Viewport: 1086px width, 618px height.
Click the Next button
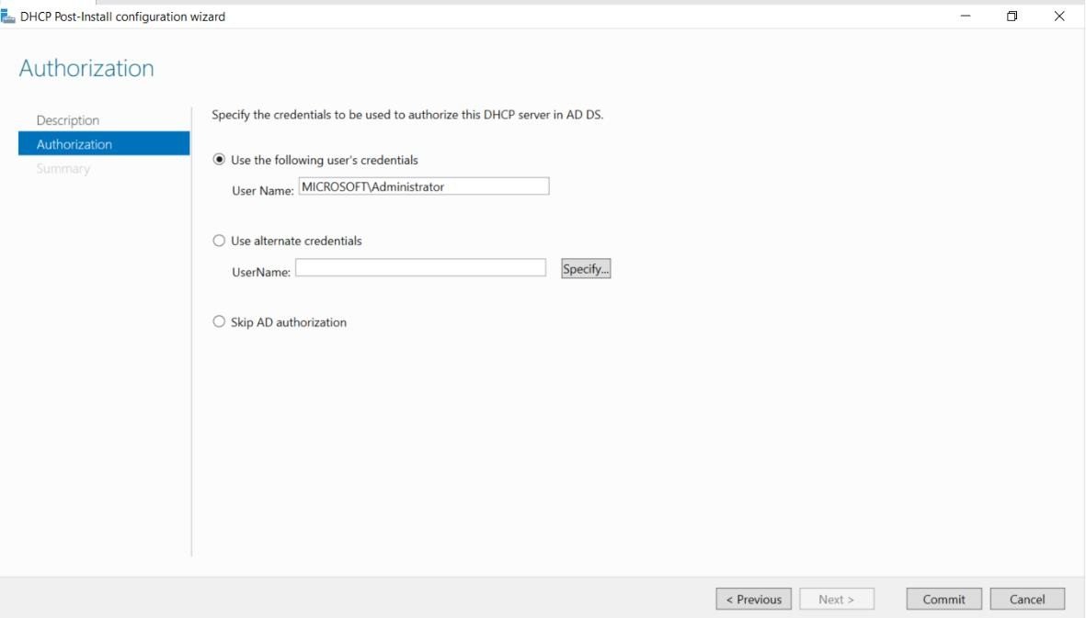pos(837,600)
